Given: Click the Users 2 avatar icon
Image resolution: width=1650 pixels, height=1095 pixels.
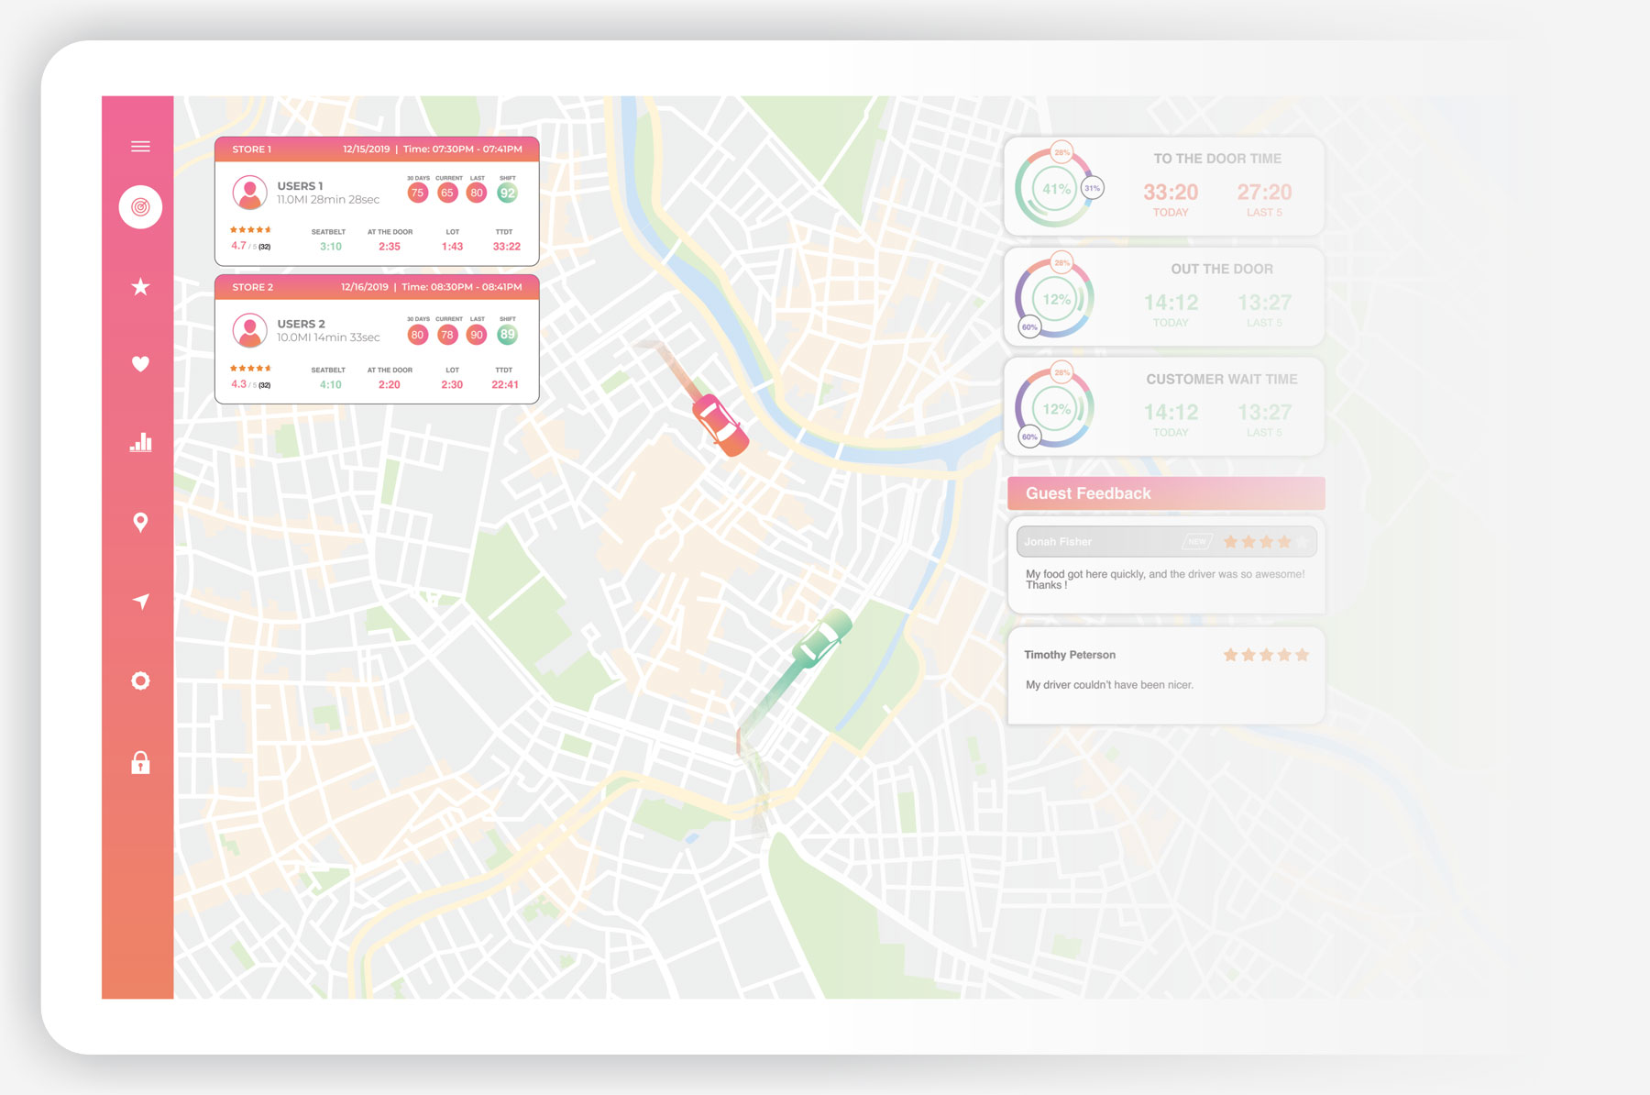Looking at the screenshot, I should [249, 330].
